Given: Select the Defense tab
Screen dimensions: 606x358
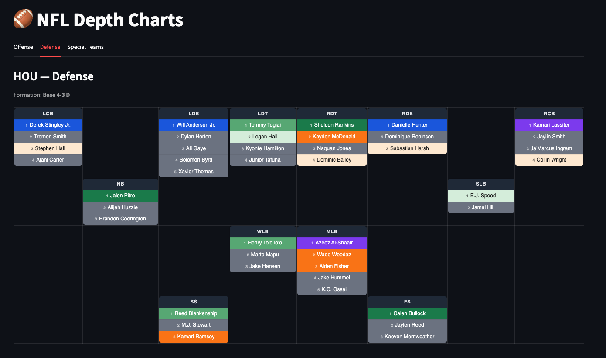Looking at the screenshot, I should click(x=50, y=47).
